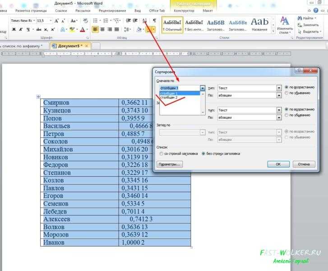The width and height of the screenshot is (328, 271).
Task: Increase paragraph indent
Action: (x=135, y=20)
